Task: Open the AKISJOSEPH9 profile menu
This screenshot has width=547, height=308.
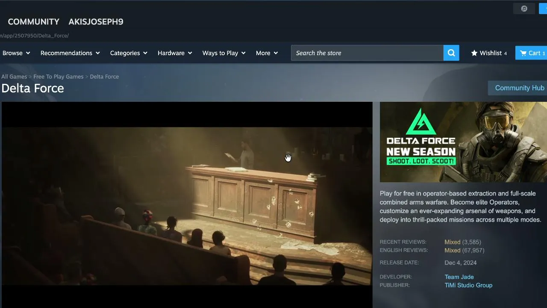Action: pyautogui.click(x=96, y=22)
